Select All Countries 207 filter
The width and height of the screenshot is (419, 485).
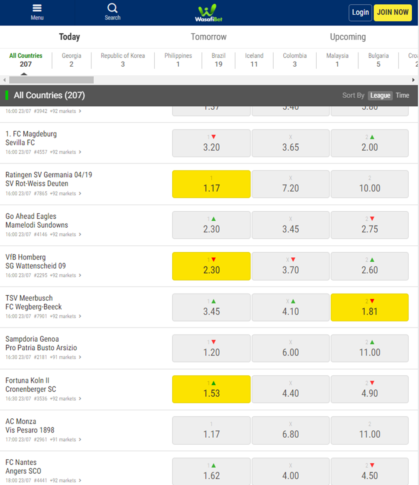[x=26, y=60]
